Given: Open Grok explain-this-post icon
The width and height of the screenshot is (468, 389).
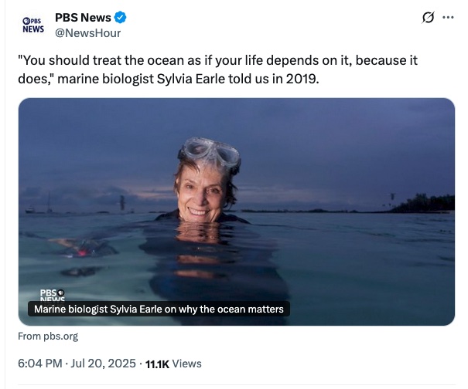Looking at the screenshot, I should (x=425, y=18).
